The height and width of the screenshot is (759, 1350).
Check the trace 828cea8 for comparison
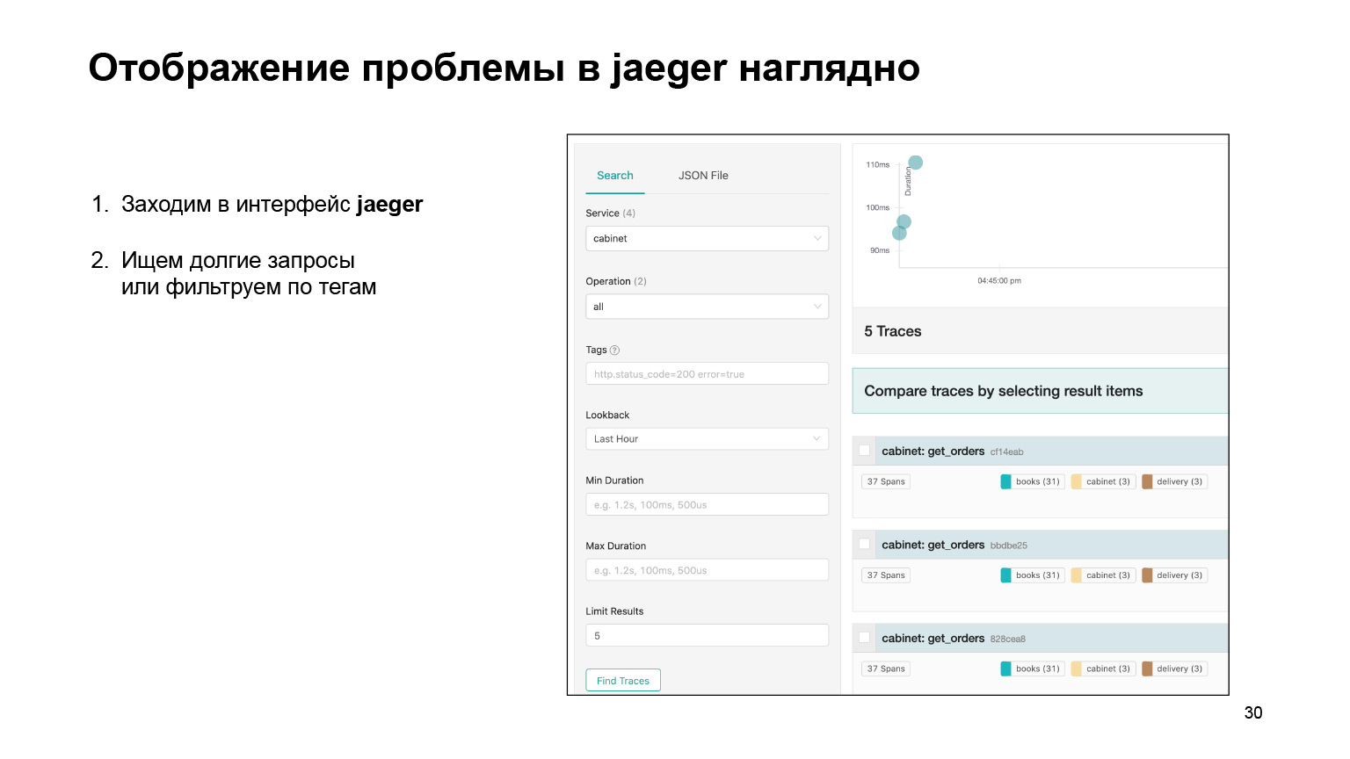864,637
